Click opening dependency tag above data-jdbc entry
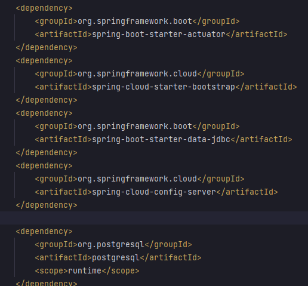The image size is (308, 286). pos(44,113)
